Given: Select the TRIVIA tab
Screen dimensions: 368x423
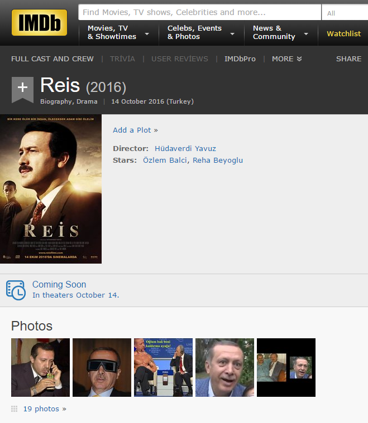Looking at the screenshot, I should click(122, 59).
